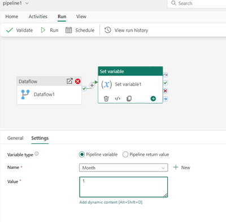
Task: Click the Dataflow header title
Action: click(28, 82)
